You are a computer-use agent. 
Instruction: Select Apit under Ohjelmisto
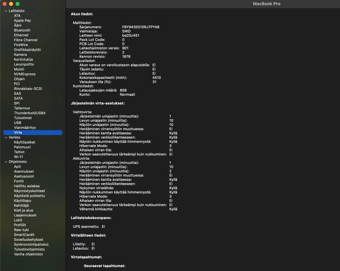[x=17, y=167]
